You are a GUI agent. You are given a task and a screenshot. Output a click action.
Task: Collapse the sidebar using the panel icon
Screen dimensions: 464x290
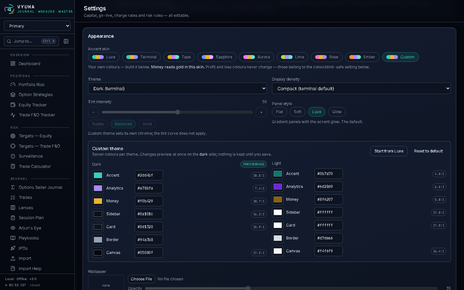coord(66,41)
